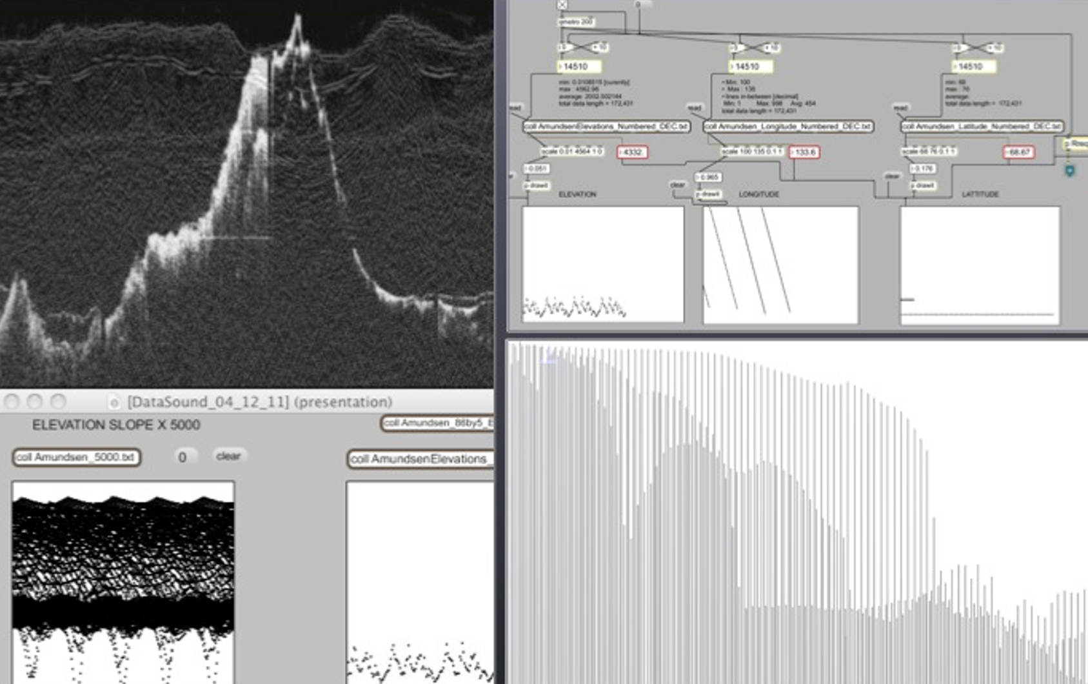
Task: Click the red-bordered 68.67 number box
Action: coord(1019,152)
